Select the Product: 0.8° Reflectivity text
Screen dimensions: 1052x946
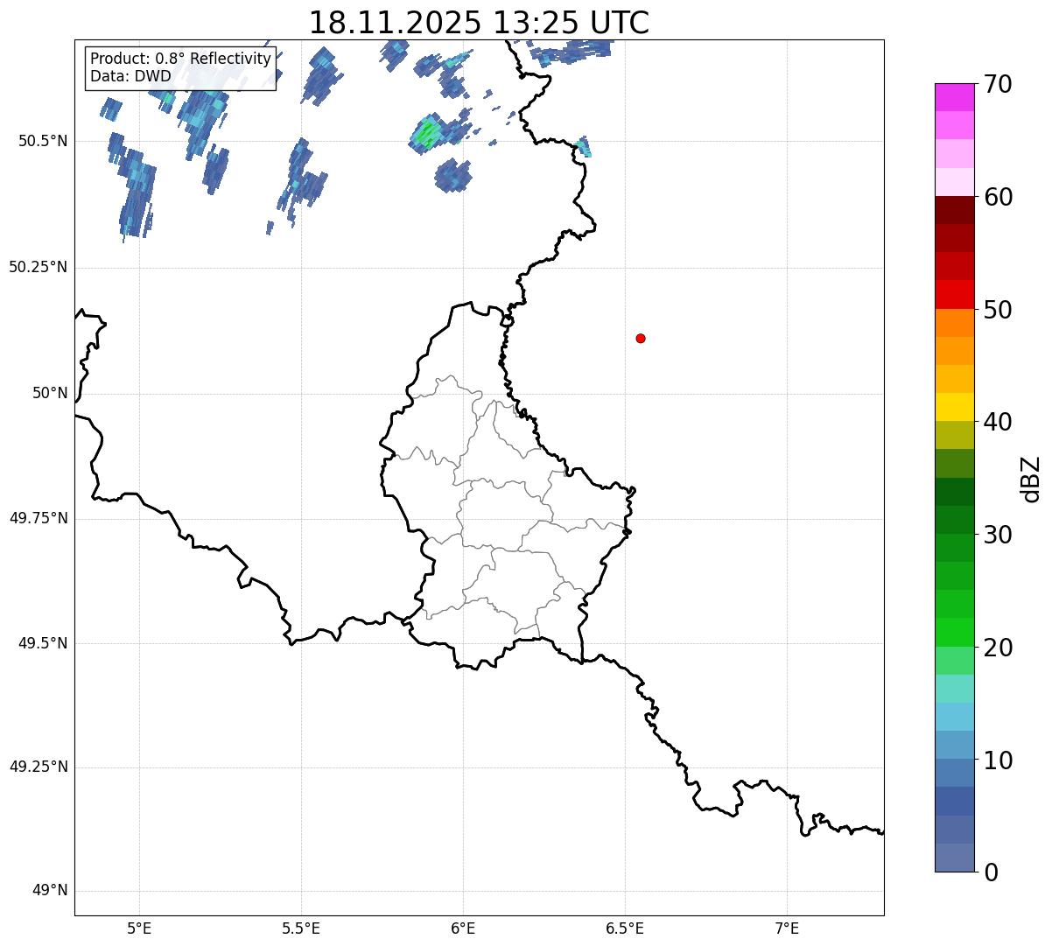point(180,59)
